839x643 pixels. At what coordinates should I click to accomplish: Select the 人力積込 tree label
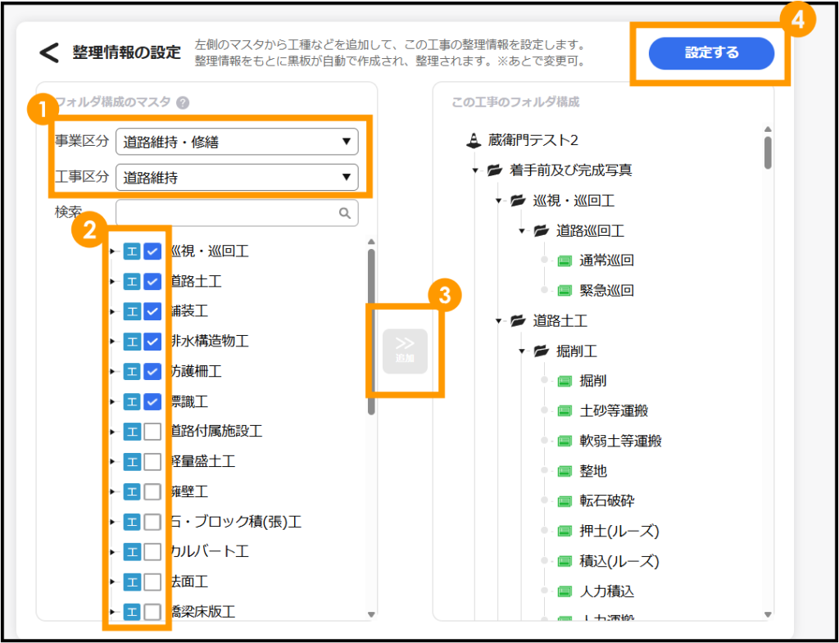(607, 591)
